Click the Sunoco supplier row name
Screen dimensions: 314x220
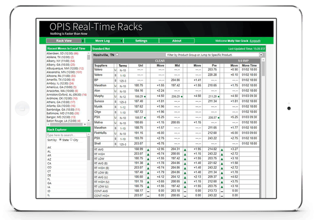pyautogui.click(x=99, y=101)
